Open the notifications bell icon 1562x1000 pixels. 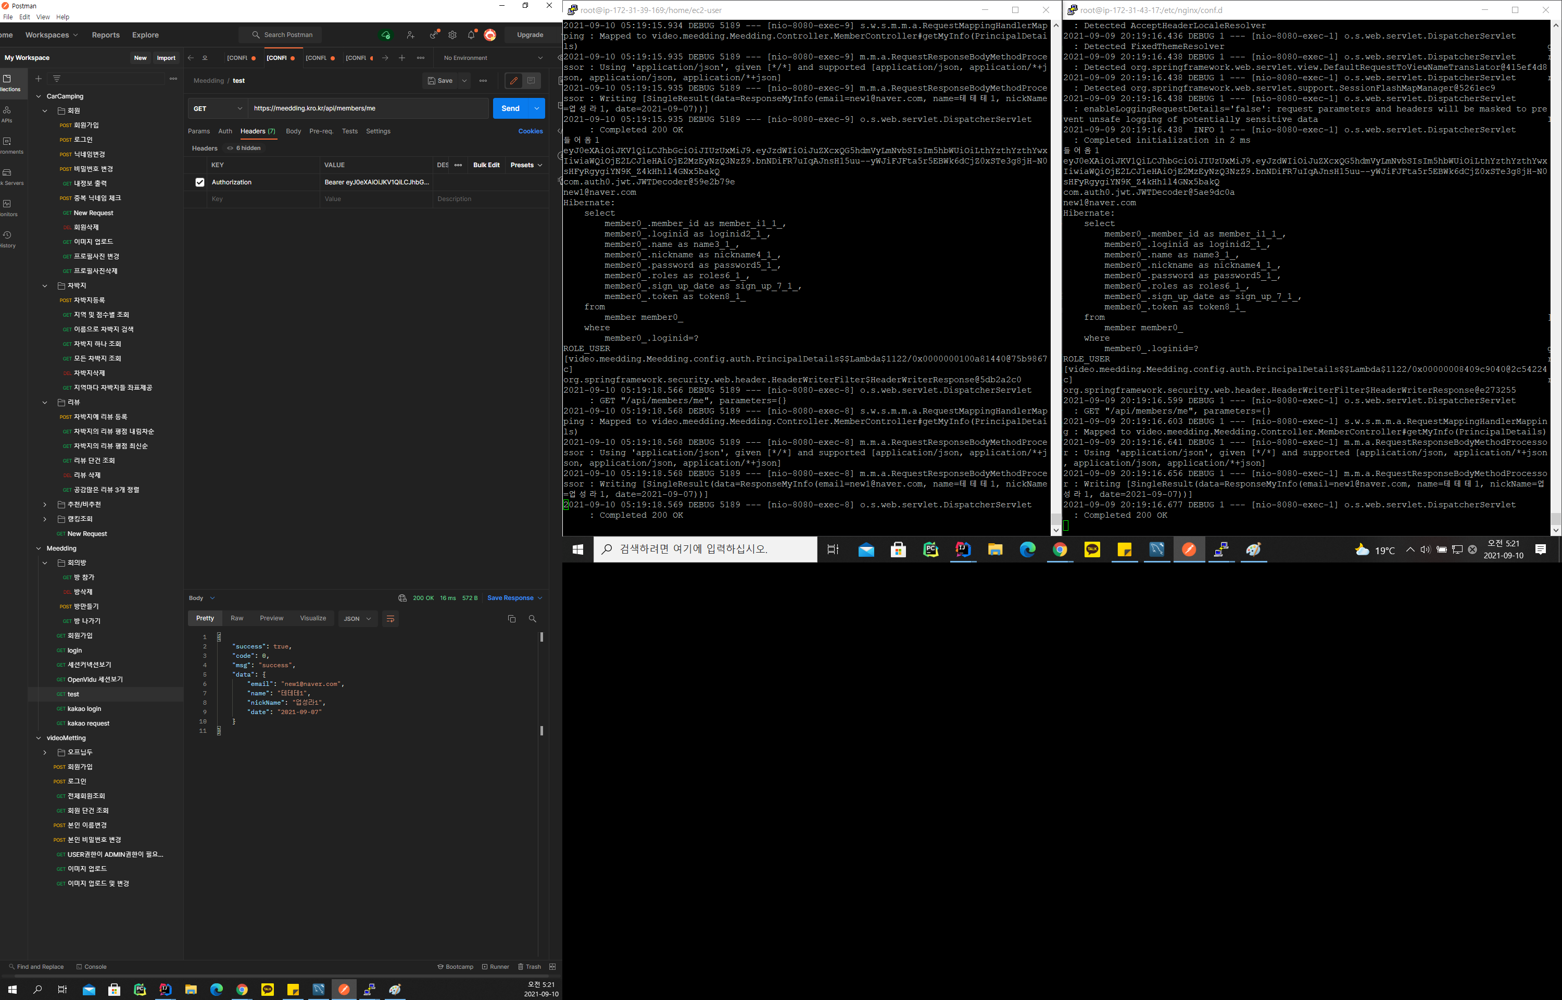point(471,35)
